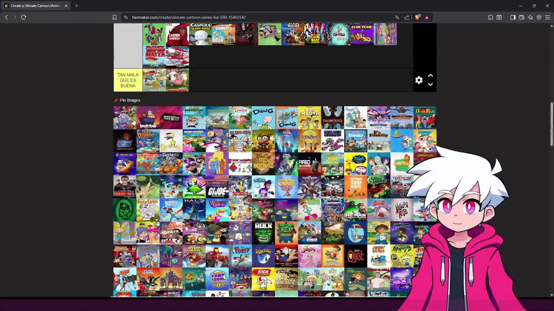Choose the Family Guy image

tap(425, 140)
